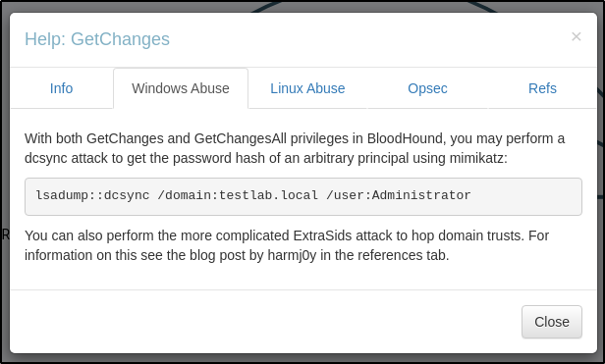Dismiss the help dialog with the X icon
Screen dimensions: 605x364
(577, 36)
